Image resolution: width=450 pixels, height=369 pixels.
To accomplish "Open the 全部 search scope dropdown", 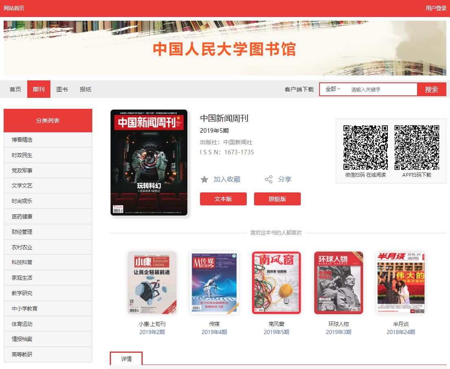I will click(333, 89).
